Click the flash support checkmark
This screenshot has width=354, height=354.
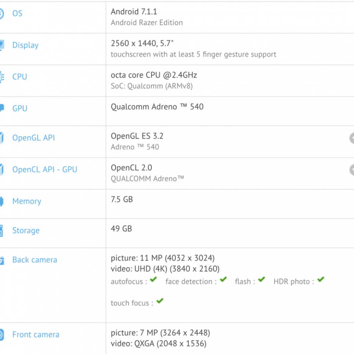tap(262, 279)
